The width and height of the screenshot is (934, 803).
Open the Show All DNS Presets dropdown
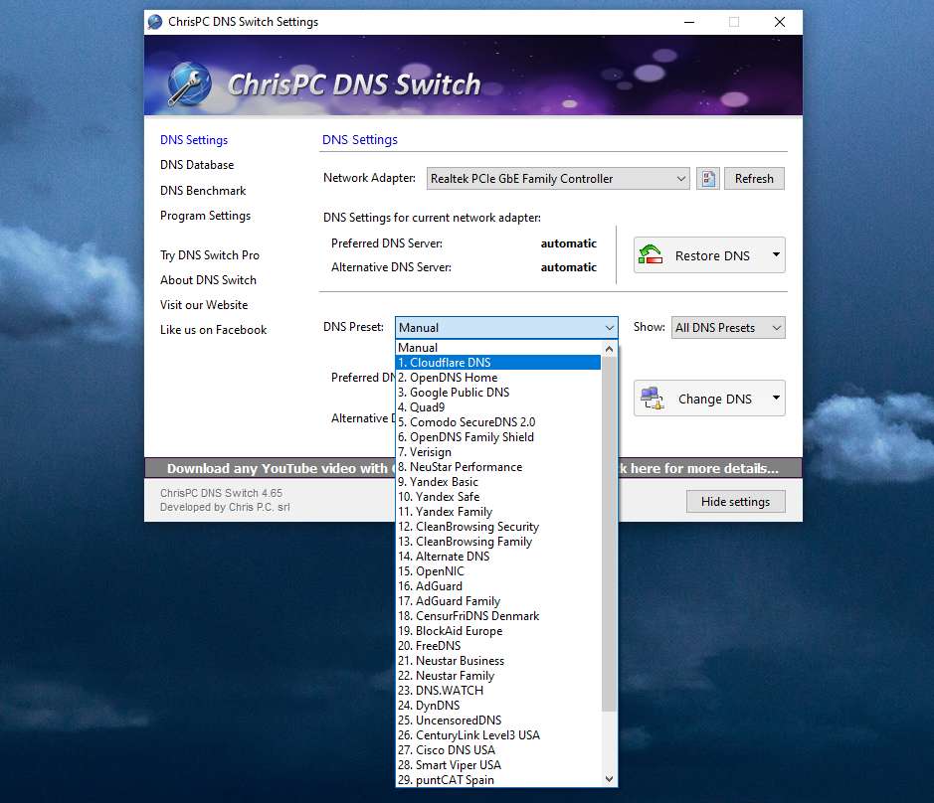point(728,327)
